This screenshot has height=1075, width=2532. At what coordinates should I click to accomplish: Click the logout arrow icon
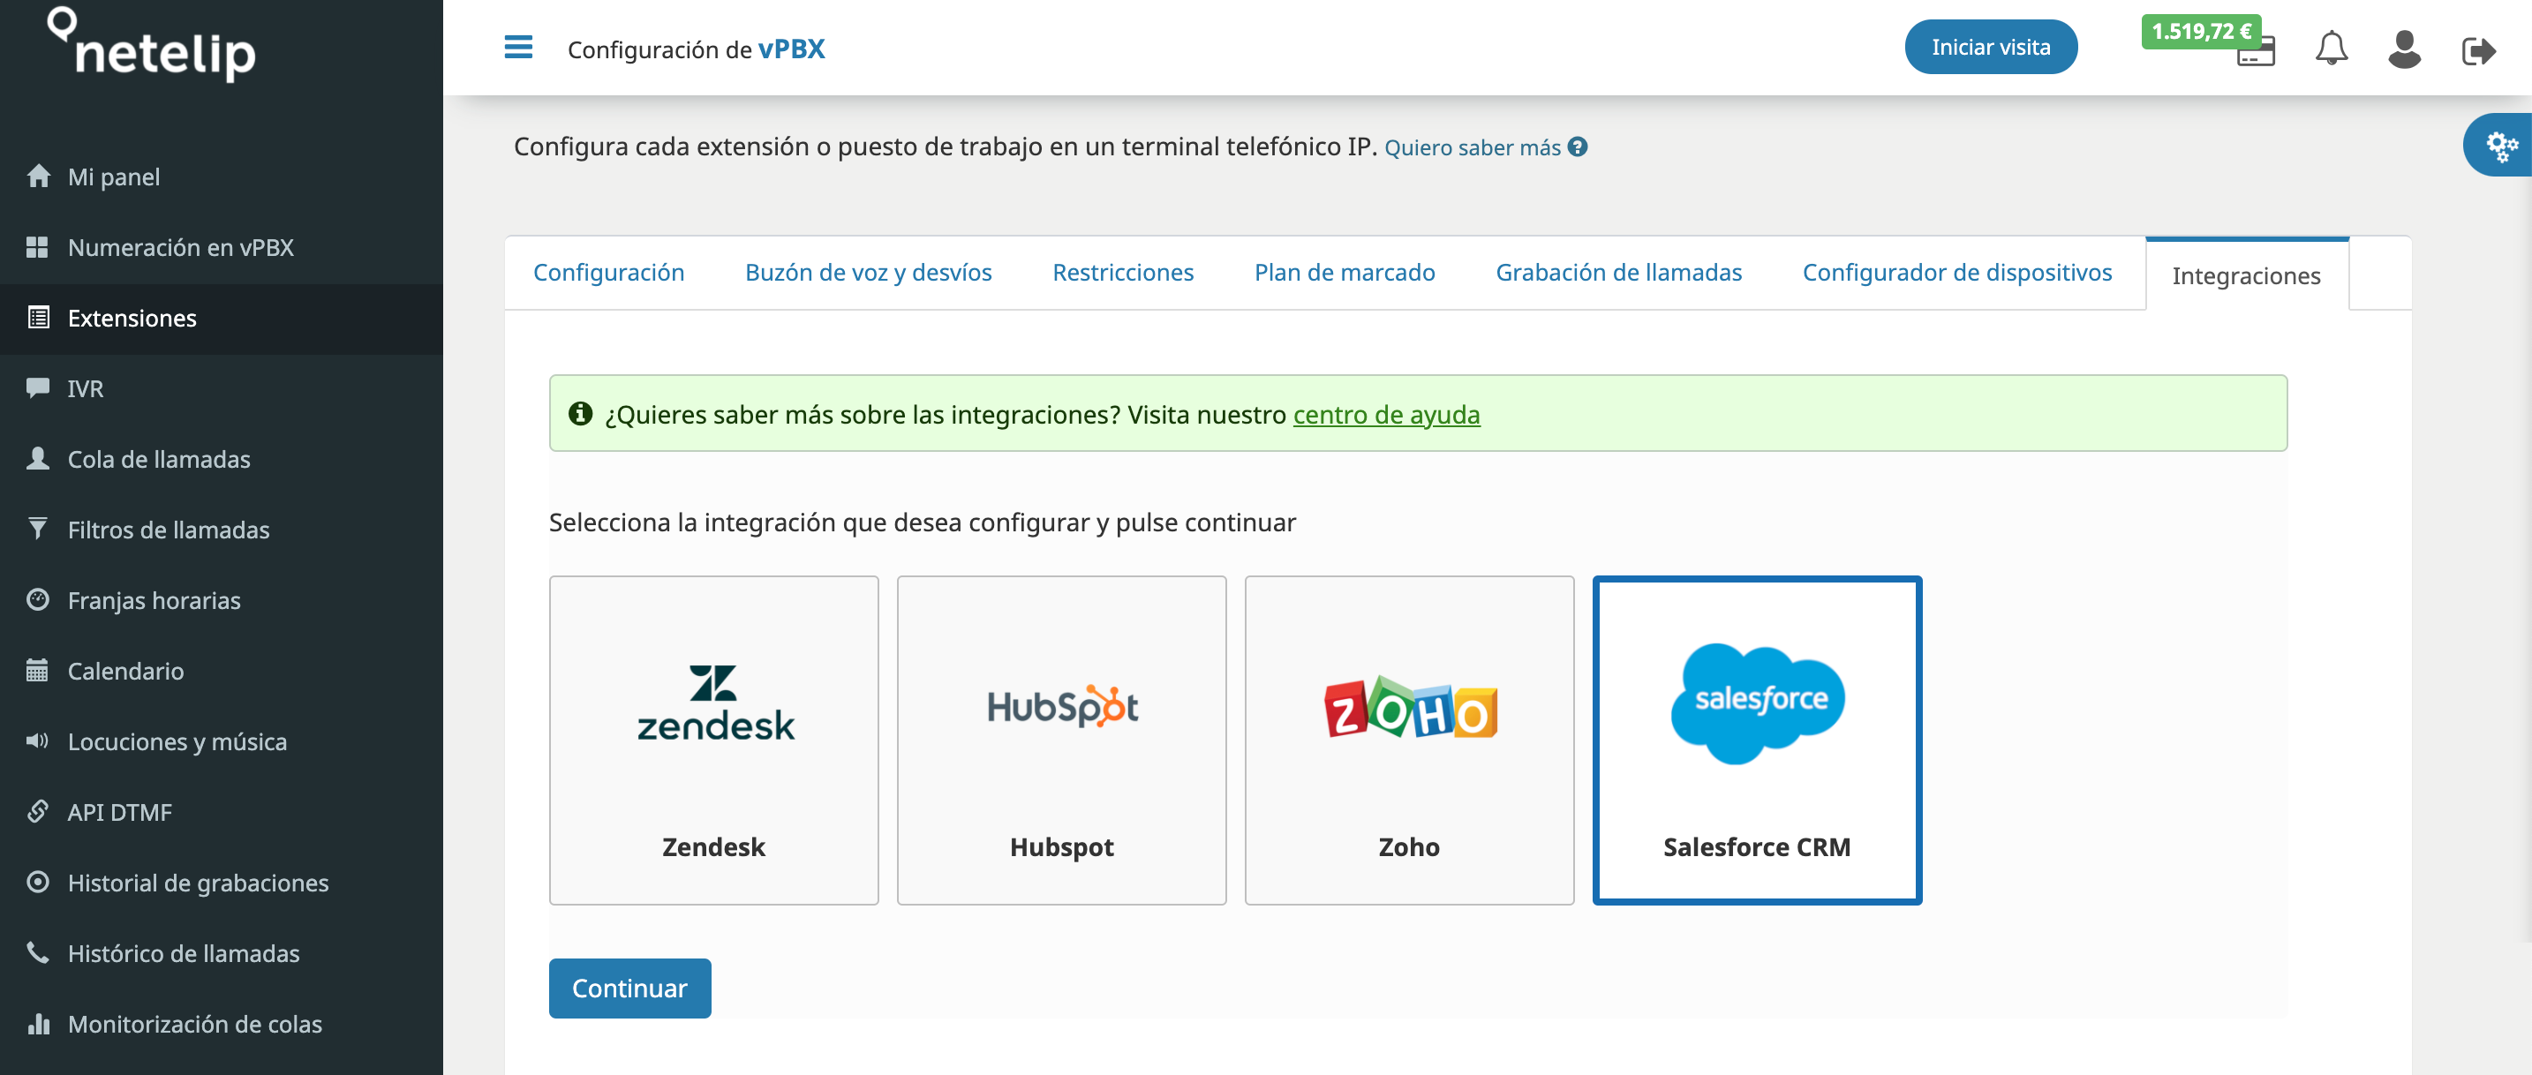(2478, 50)
